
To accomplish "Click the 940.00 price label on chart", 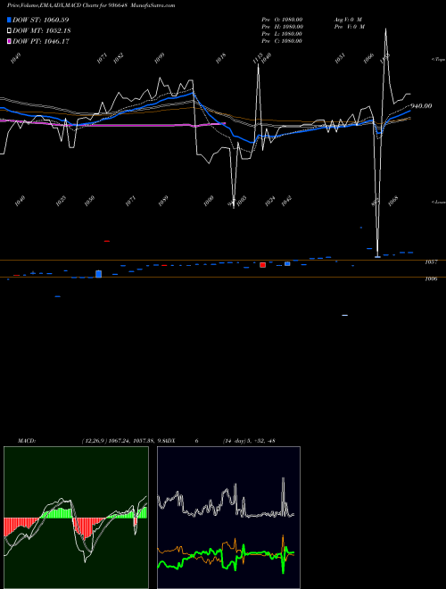I will pyautogui.click(x=421, y=106).
